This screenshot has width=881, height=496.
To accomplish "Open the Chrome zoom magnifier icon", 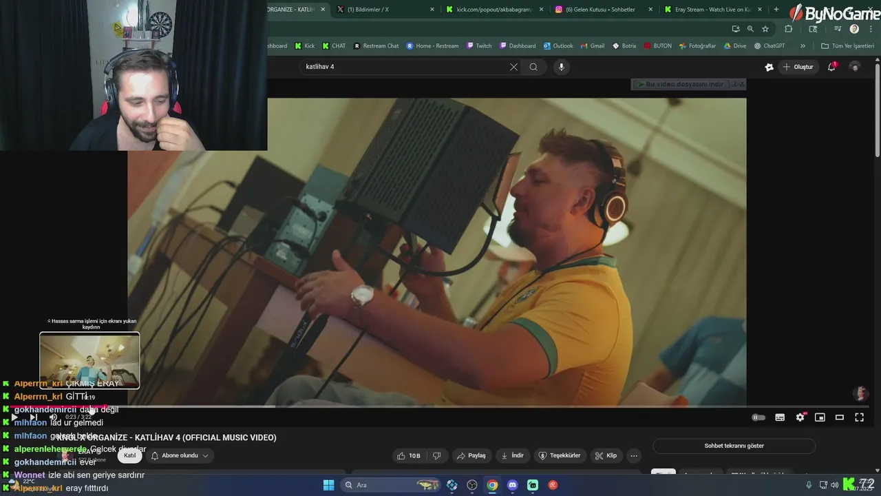I will pos(750,29).
